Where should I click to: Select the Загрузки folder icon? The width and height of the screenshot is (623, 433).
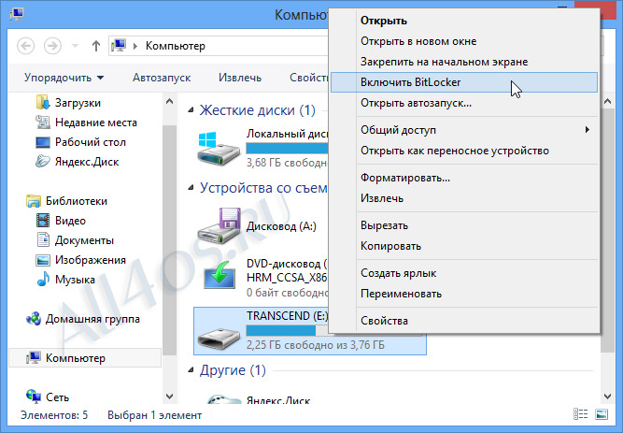43,102
